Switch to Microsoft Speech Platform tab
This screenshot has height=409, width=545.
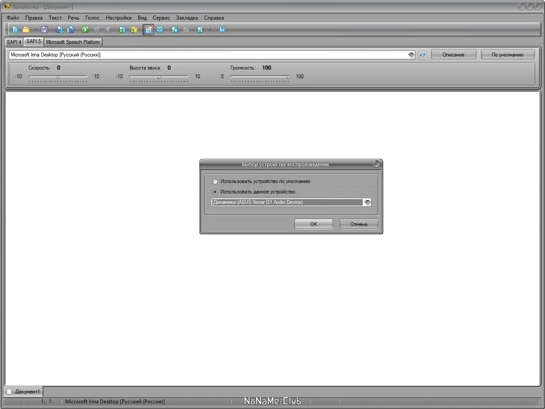[73, 42]
